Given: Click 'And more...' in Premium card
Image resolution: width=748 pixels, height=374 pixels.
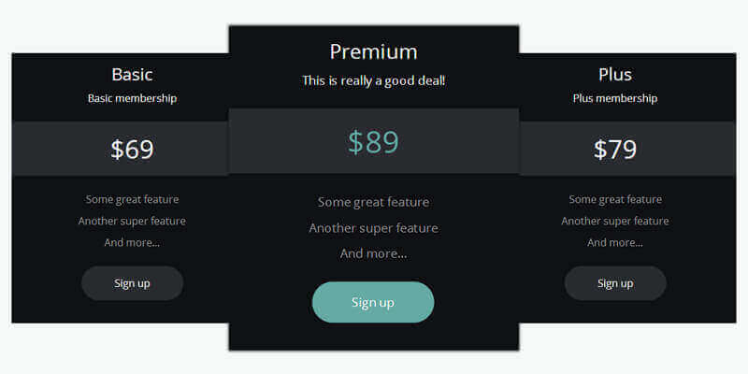Looking at the screenshot, I should [x=373, y=253].
